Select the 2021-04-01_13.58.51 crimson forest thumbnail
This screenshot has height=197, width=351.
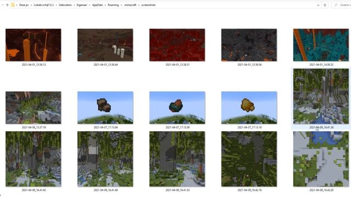(177, 45)
